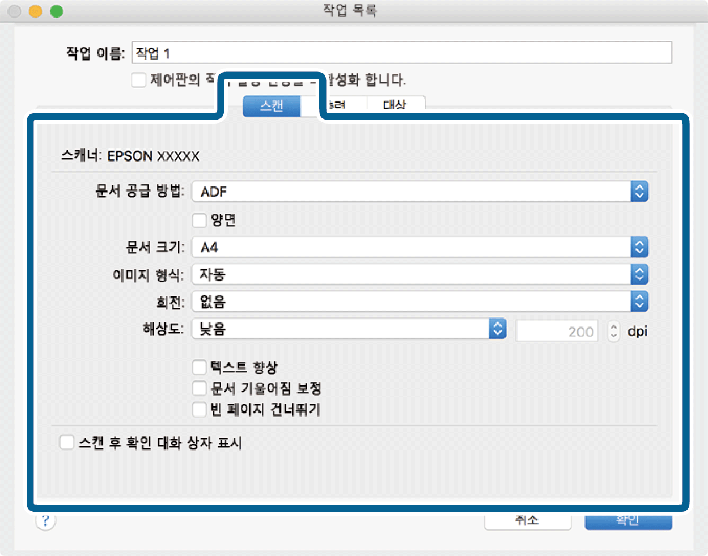Check the 빈 페이지 건너뛰기 option
Screen dimensions: 708x556
coord(200,409)
